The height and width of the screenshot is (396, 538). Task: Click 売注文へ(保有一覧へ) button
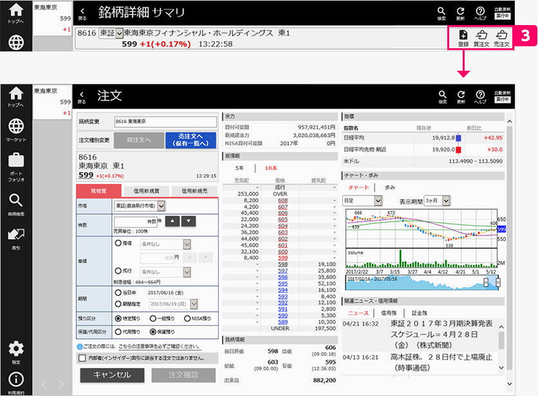click(x=190, y=140)
